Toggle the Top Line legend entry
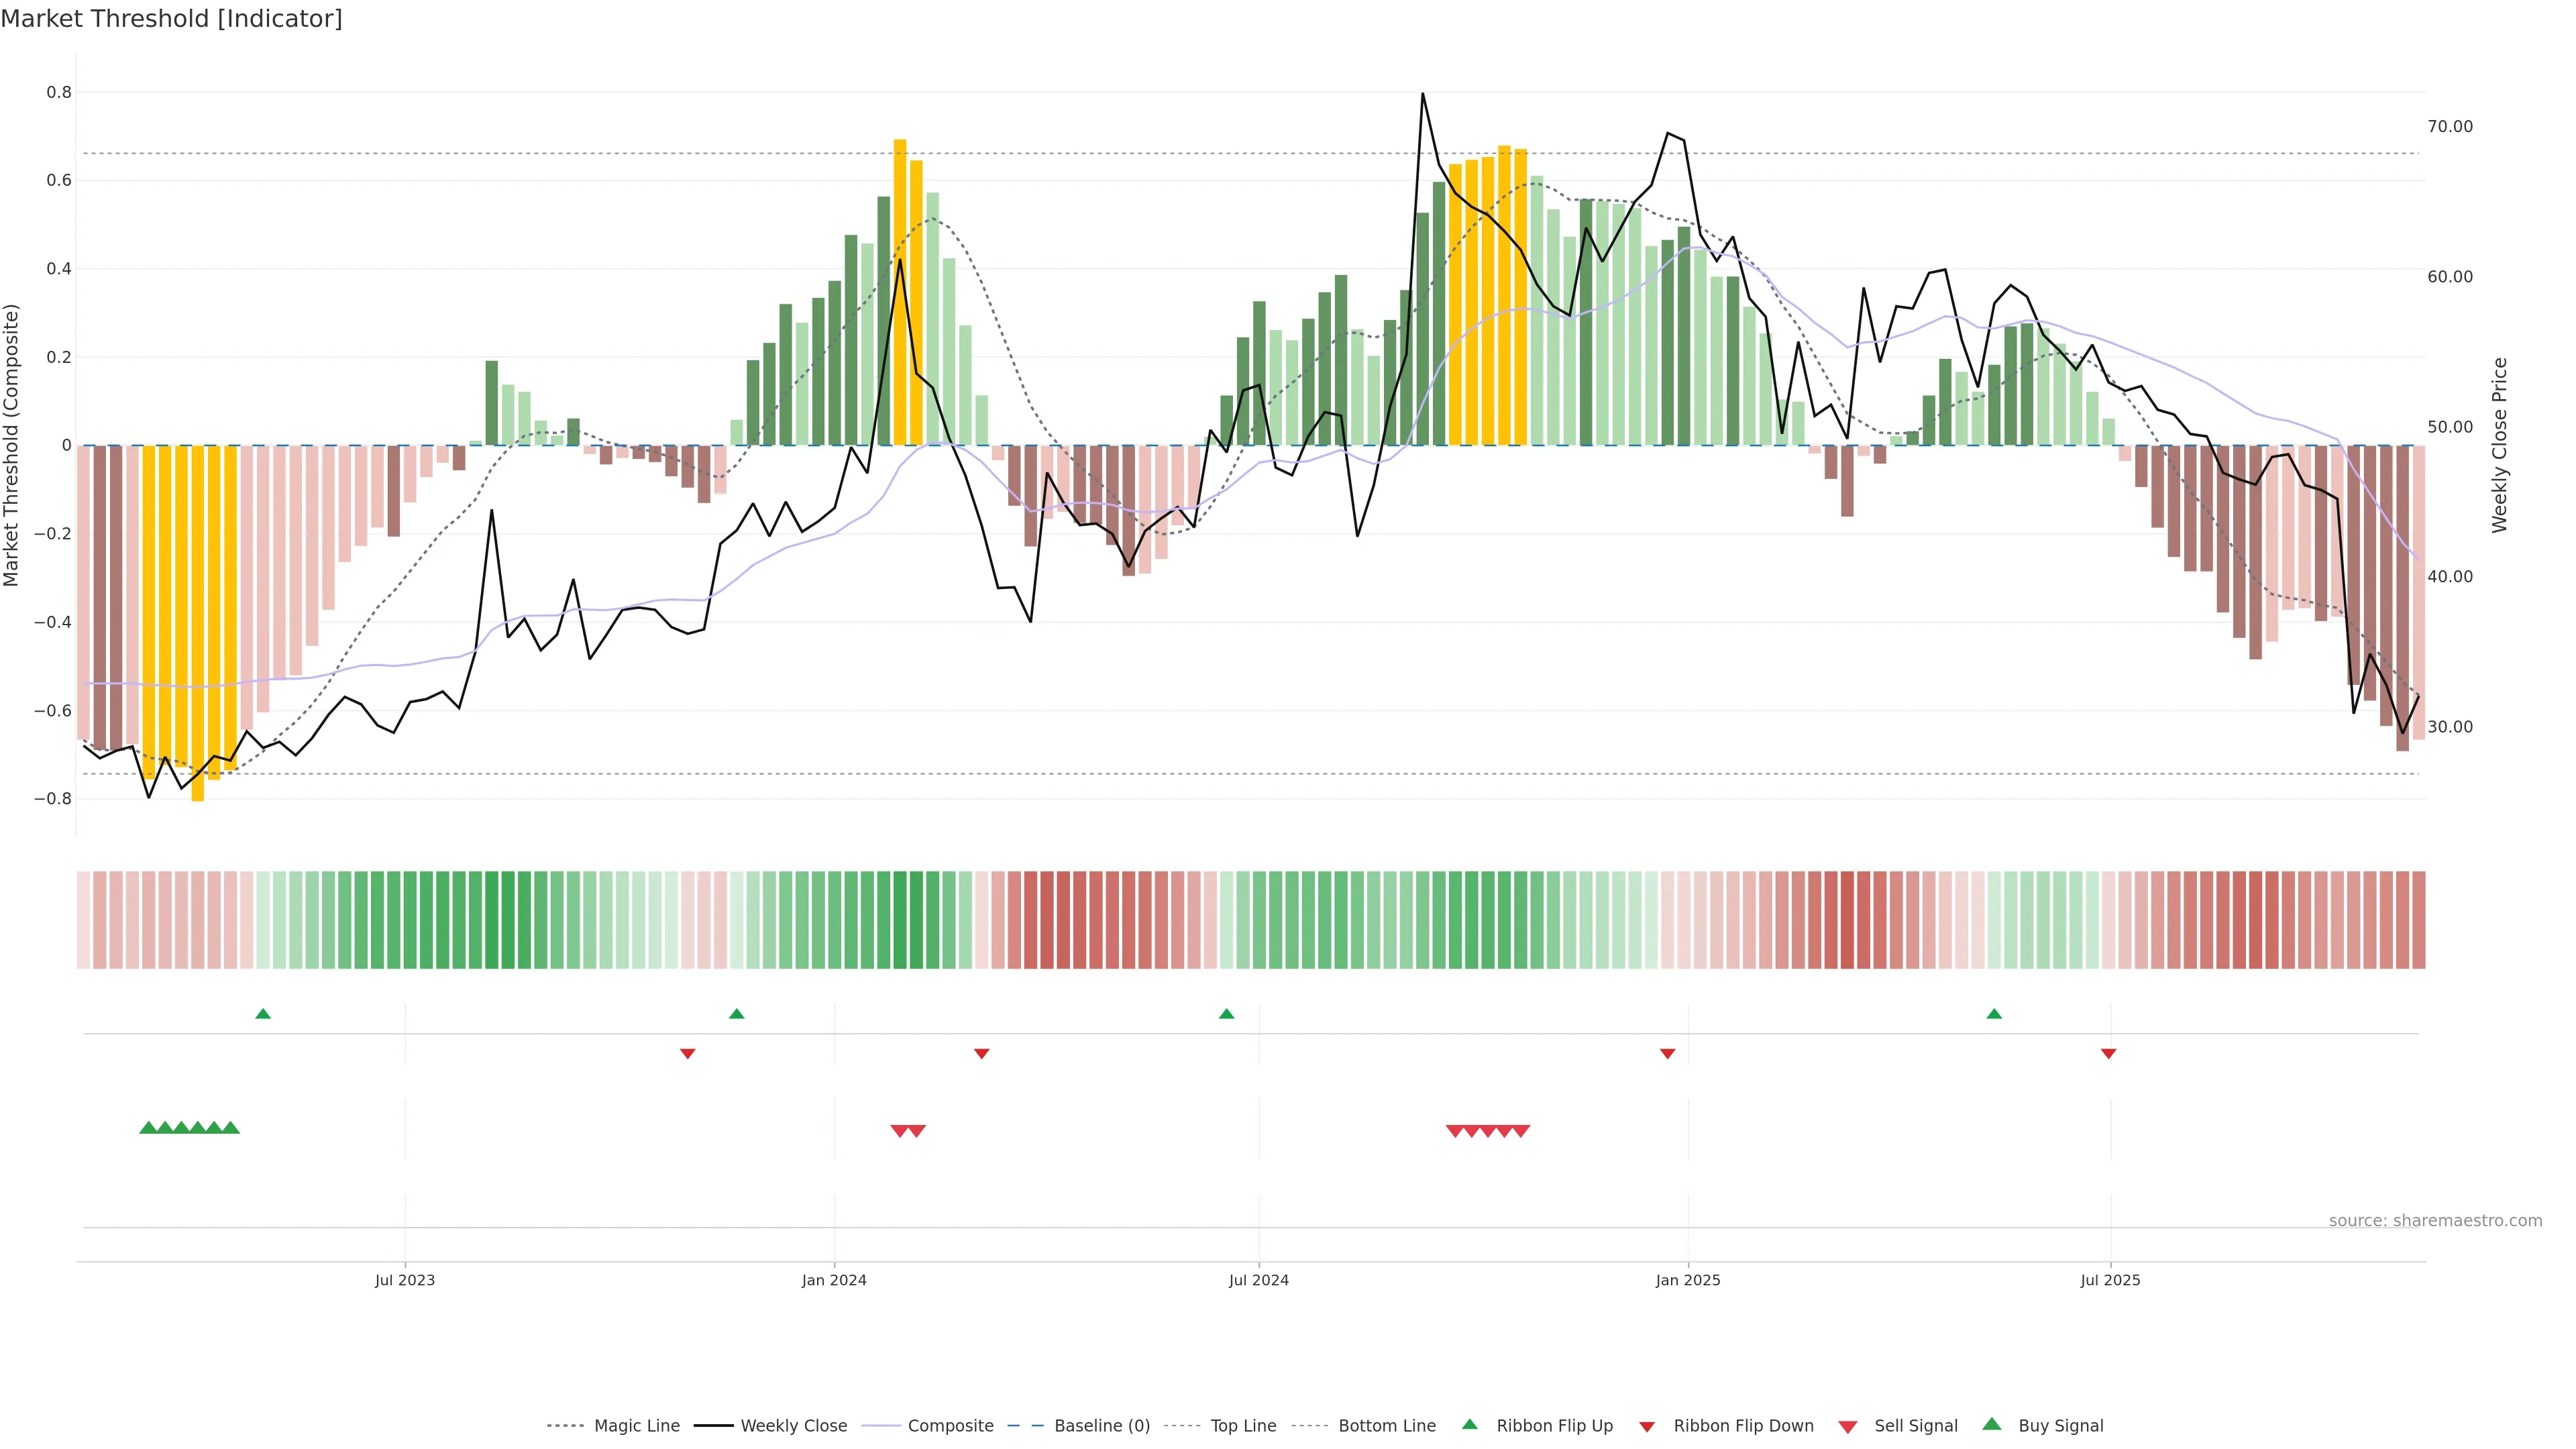Viewport: 2576px width, 1449px height. pyautogui.click(x=1243, y=1426)
